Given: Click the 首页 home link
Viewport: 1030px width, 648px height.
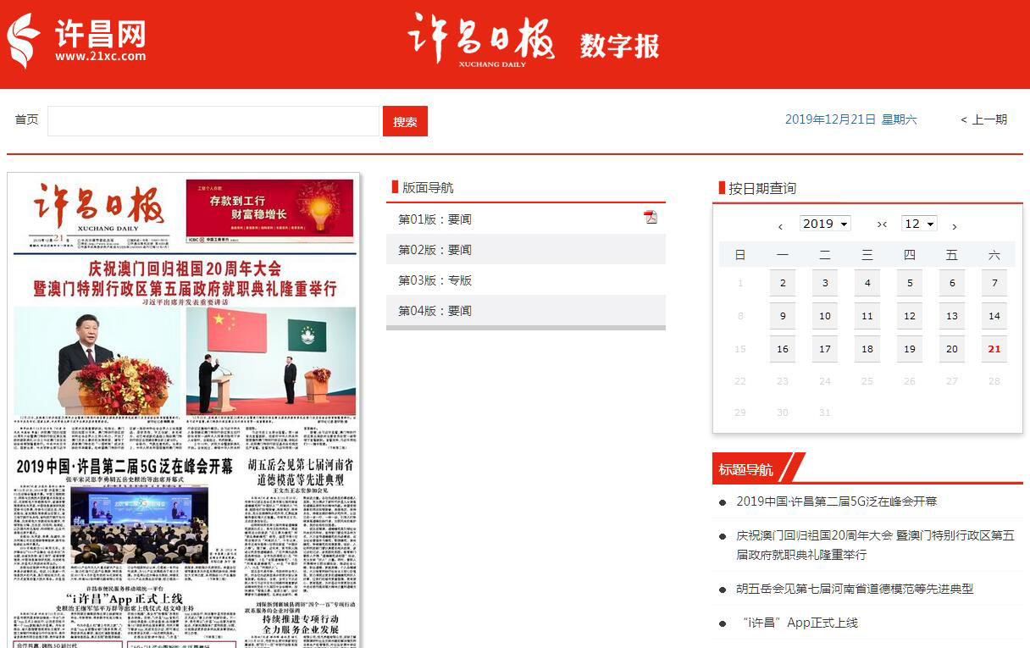Looking at the screenshot, I should pos(26,119).
